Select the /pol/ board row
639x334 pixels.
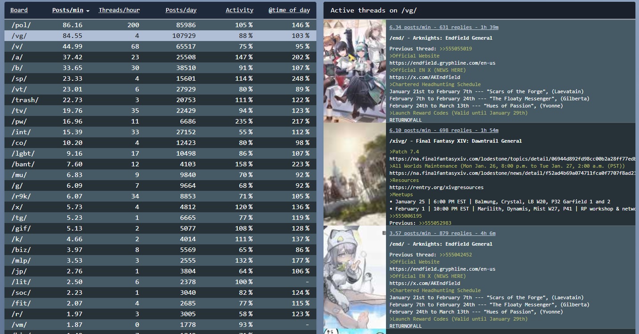click(160, 25)
